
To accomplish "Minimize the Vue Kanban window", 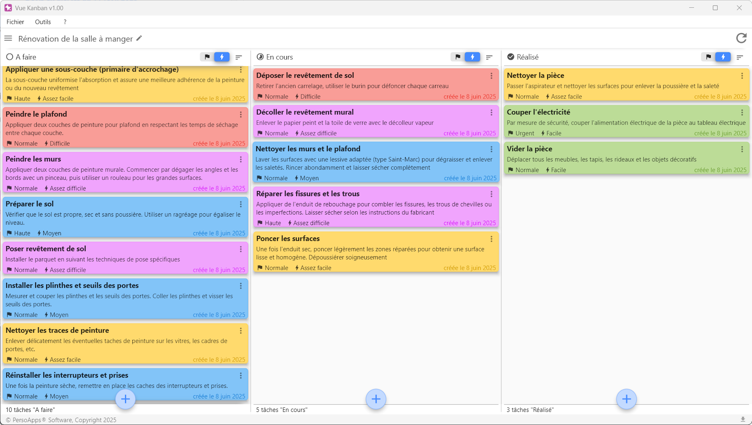I will point(692,8).
